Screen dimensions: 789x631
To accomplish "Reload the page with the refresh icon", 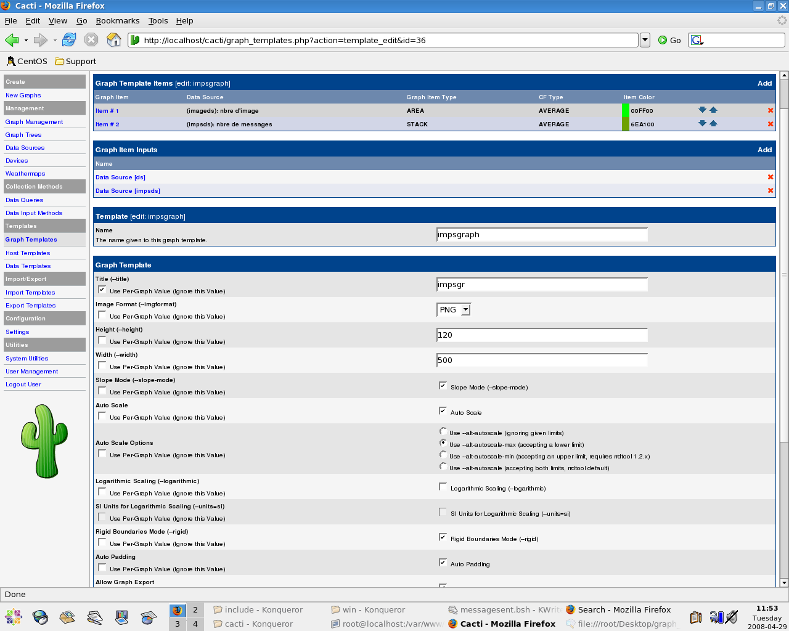I will tap(69, 40).
